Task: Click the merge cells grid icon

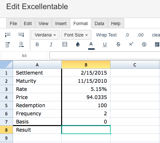Action: (x=157, y=44)
